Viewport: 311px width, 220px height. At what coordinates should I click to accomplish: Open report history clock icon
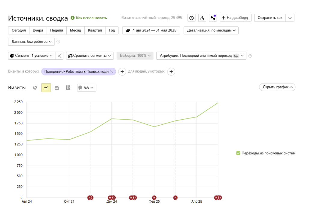point(191,18)
